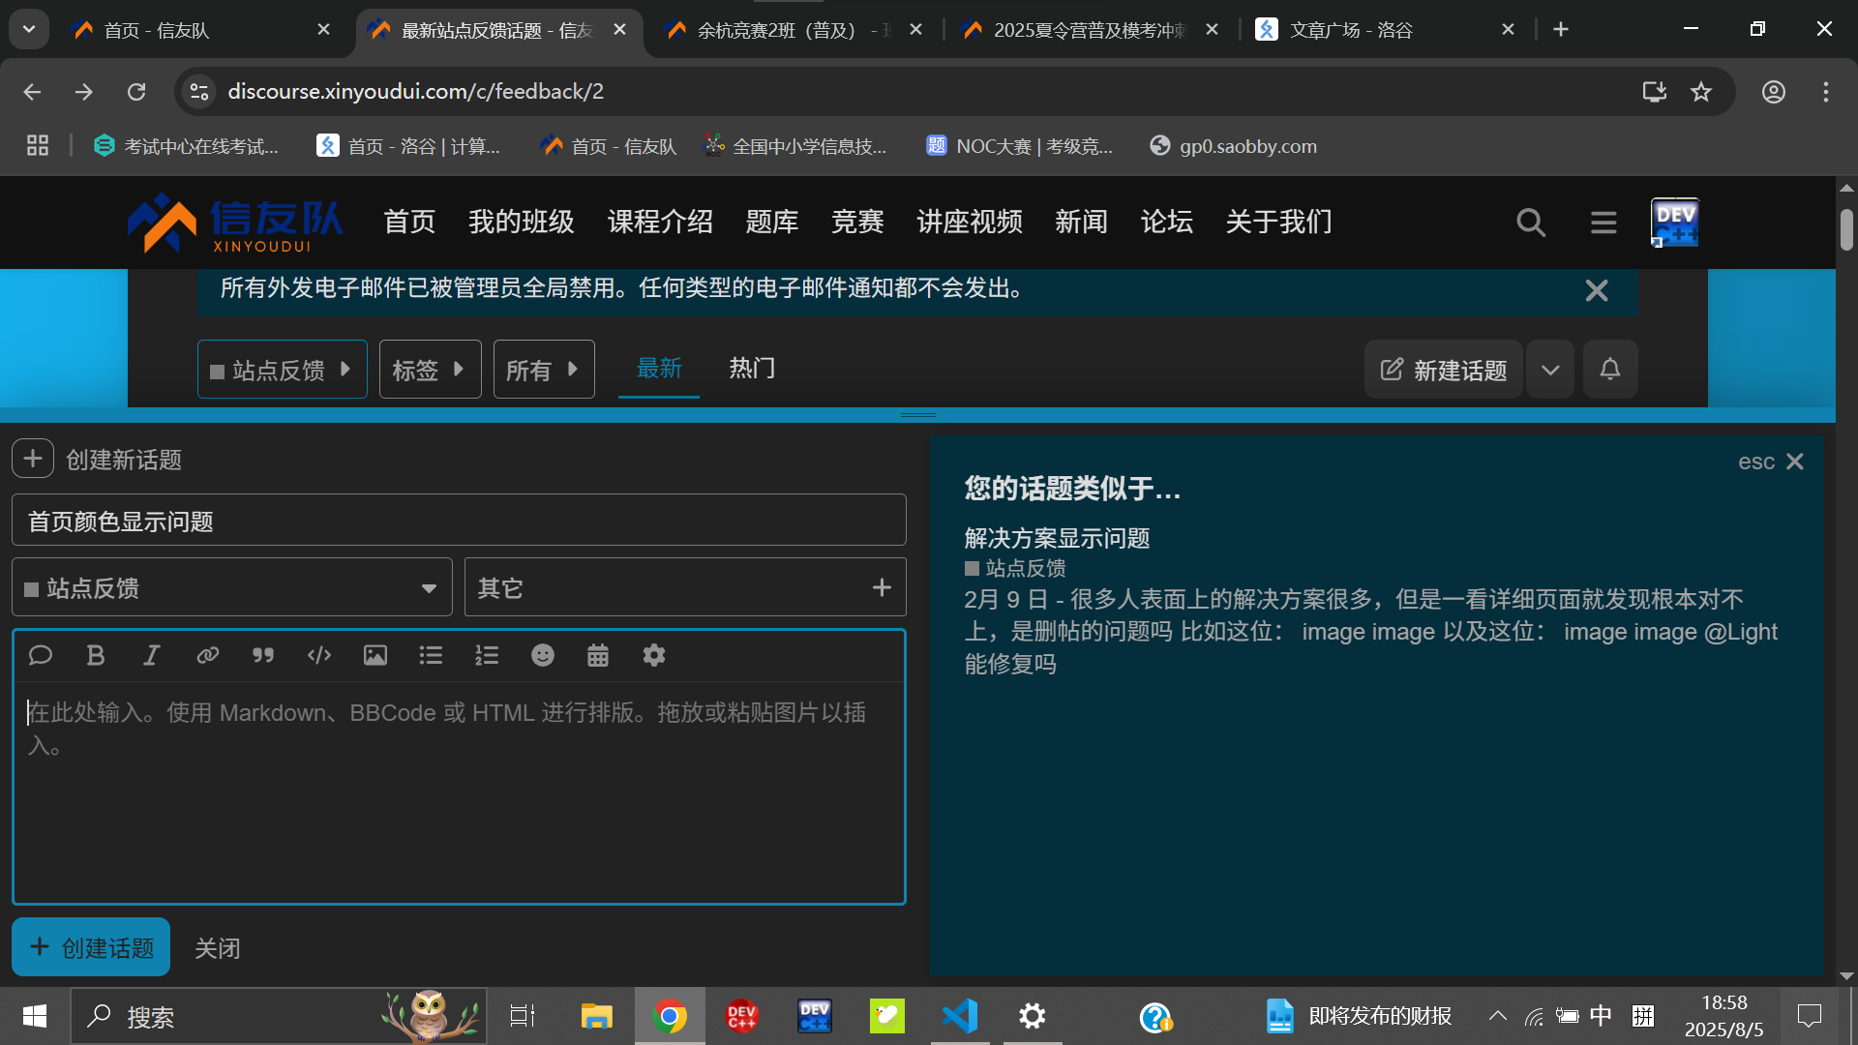Switch to the 热门 tab
The width and height of the screenshot is (1858, 1045).
[x=752, y=368]
